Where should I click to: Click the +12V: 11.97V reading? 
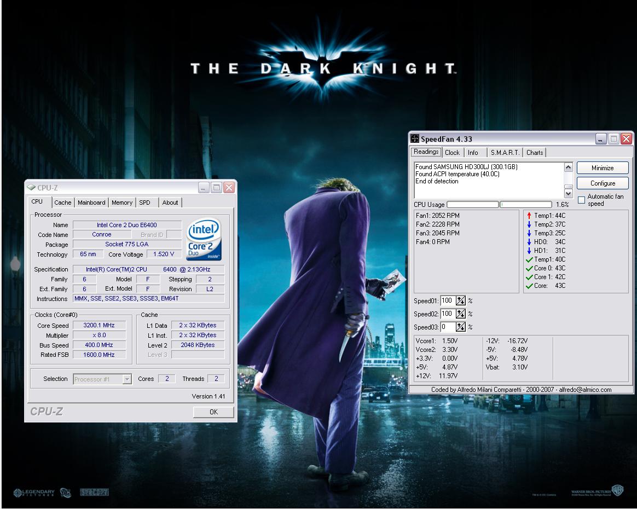tap(437, 376)
